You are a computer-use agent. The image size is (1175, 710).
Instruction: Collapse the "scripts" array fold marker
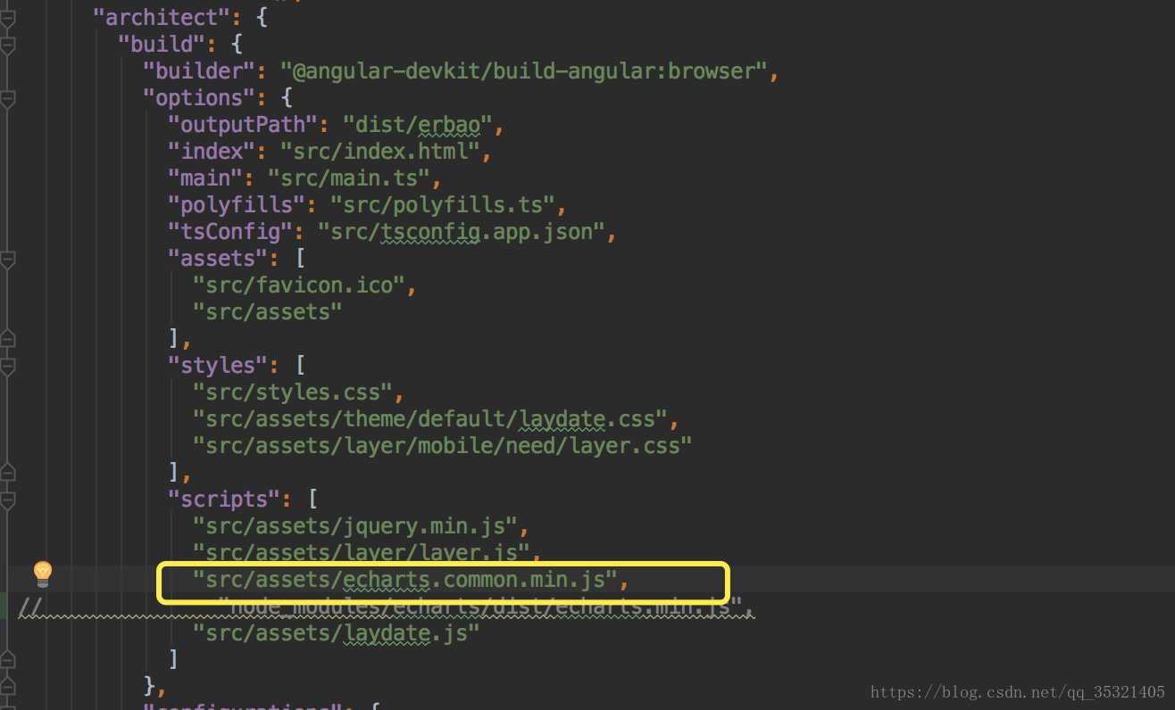(7, 499)
